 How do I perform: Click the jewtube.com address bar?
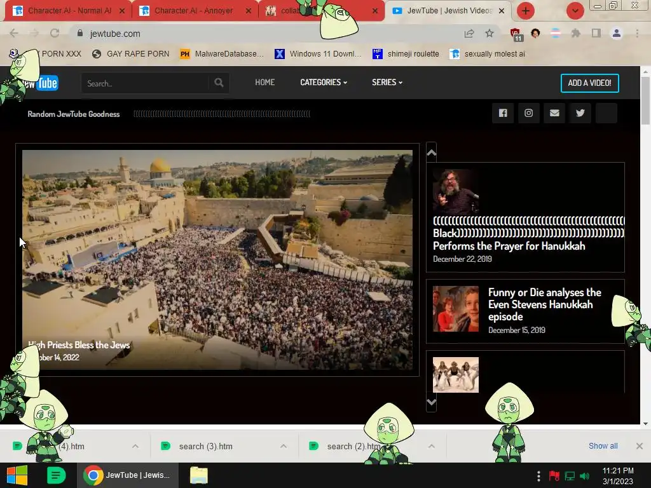266,33
